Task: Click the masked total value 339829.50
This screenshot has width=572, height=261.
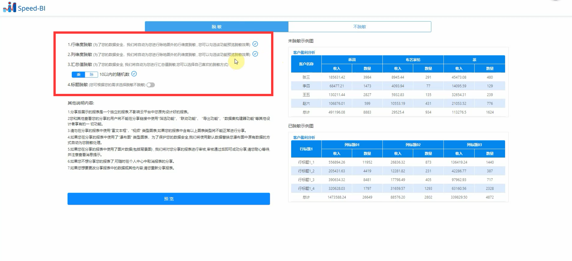Action: pos(459,197)
